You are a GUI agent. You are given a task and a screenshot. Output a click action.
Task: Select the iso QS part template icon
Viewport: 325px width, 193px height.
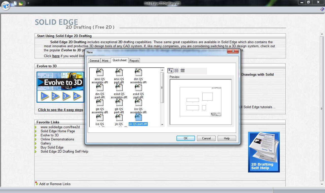(x=100, y=117)
